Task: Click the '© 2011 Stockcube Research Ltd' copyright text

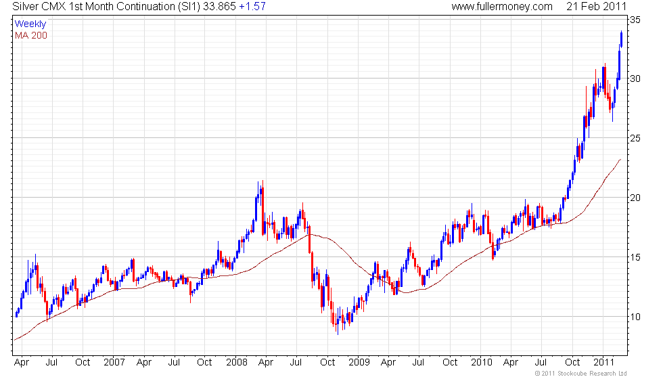Action: tap(580, 373)
